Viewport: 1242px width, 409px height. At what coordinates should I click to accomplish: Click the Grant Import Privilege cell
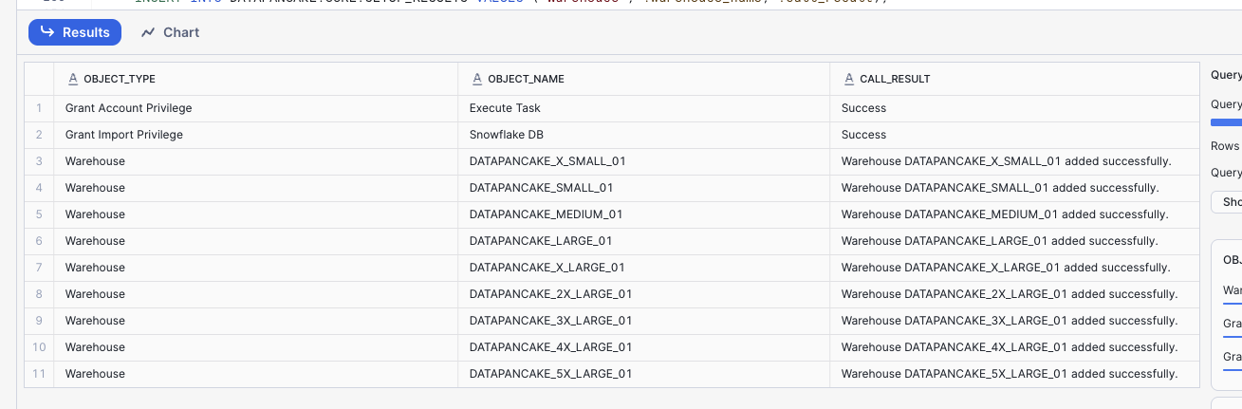tap(123, 135)
